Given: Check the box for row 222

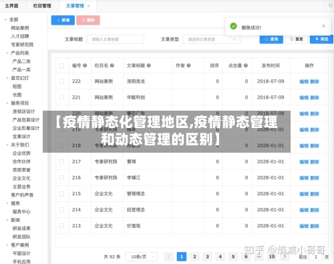Looking at the screenshot, I should tap(61, 81).
